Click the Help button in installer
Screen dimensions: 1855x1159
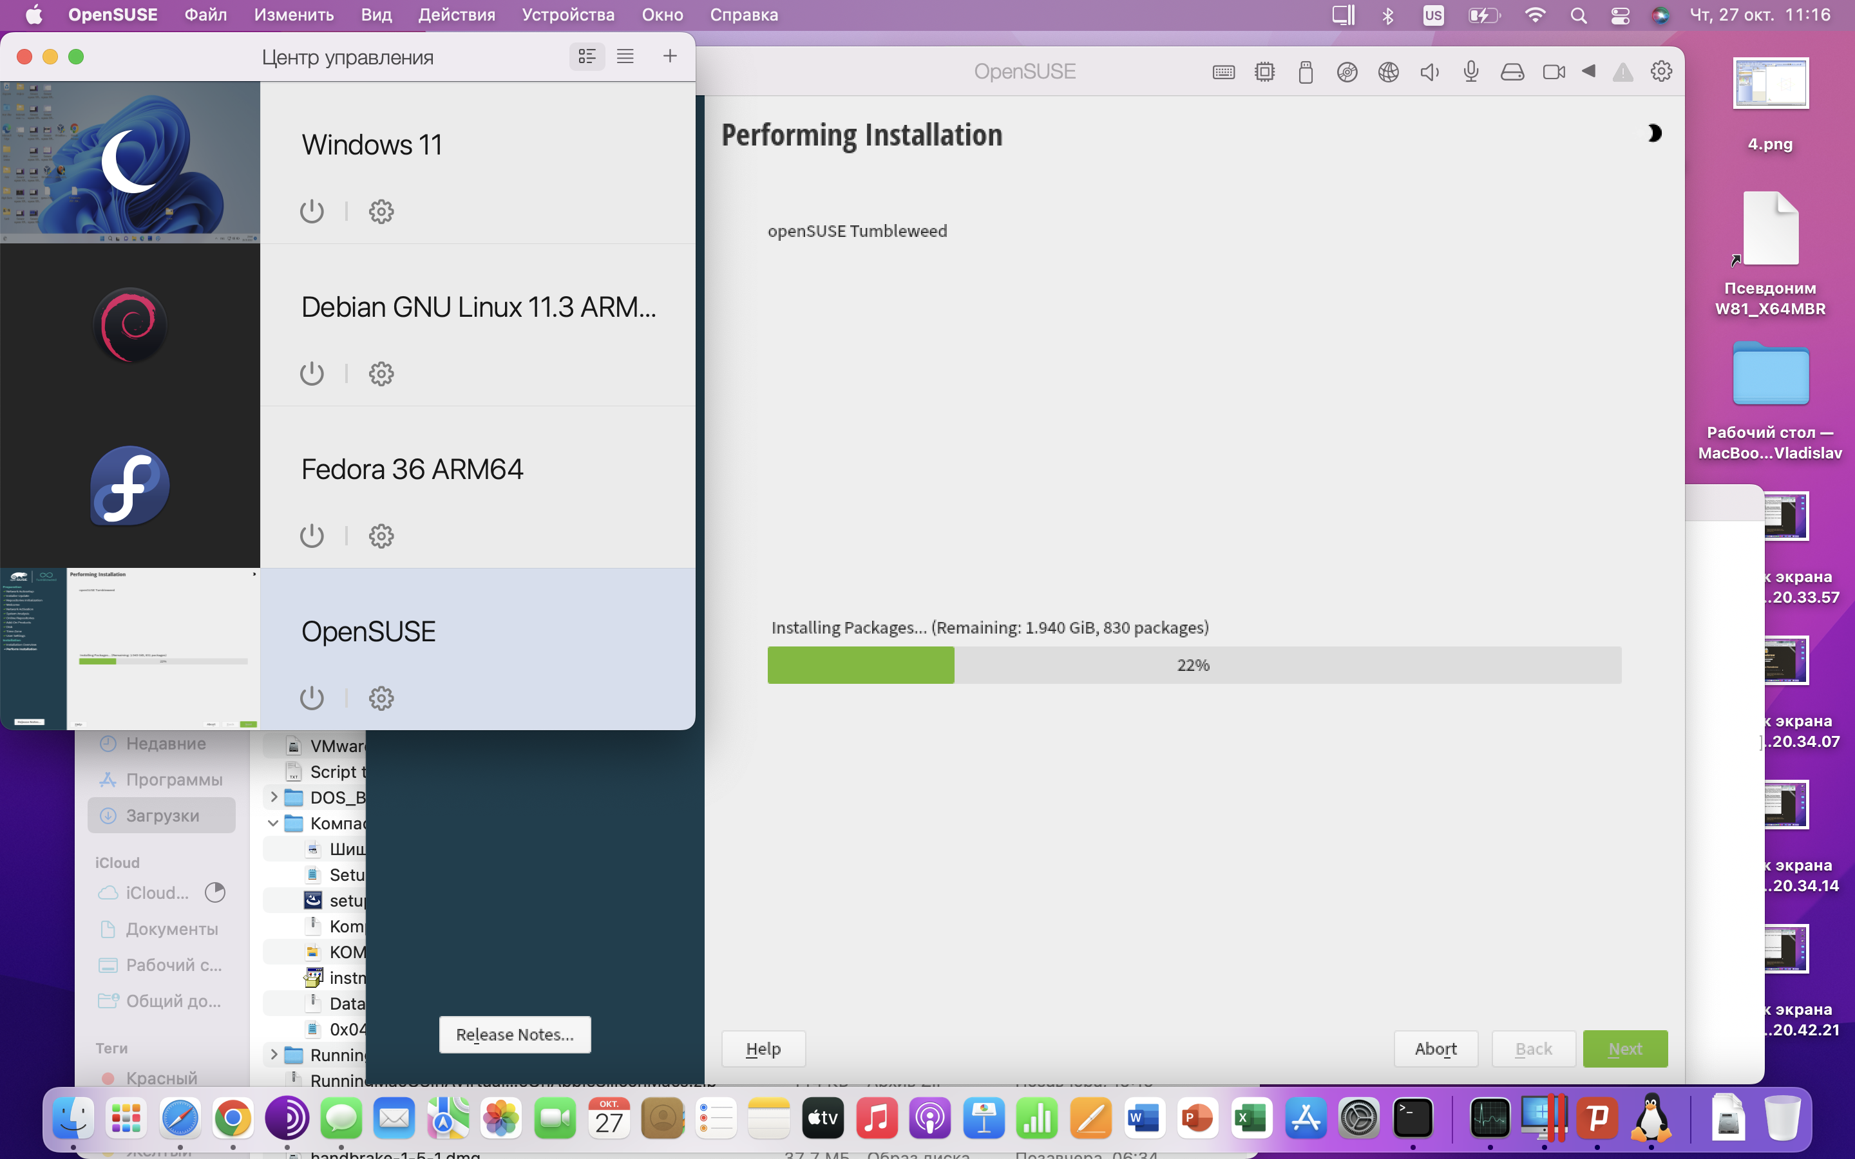tap(763, 1049)
